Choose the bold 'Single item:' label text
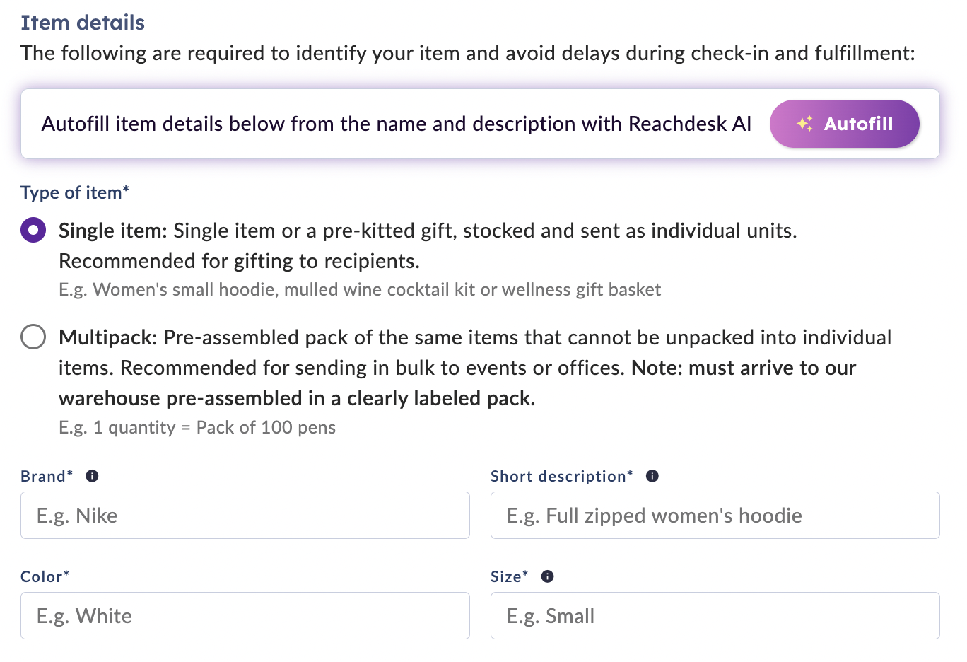Image resolution: width=967 pixels, height=662 pixels. (x=113, y=231)
